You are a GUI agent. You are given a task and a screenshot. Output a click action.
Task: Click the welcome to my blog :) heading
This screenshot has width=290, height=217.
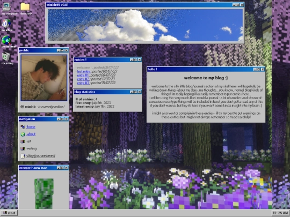pos(206,78)
